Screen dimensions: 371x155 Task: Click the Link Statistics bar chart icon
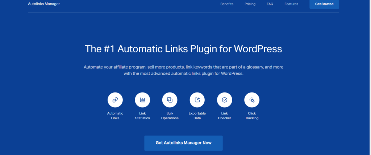pos(142,100)
